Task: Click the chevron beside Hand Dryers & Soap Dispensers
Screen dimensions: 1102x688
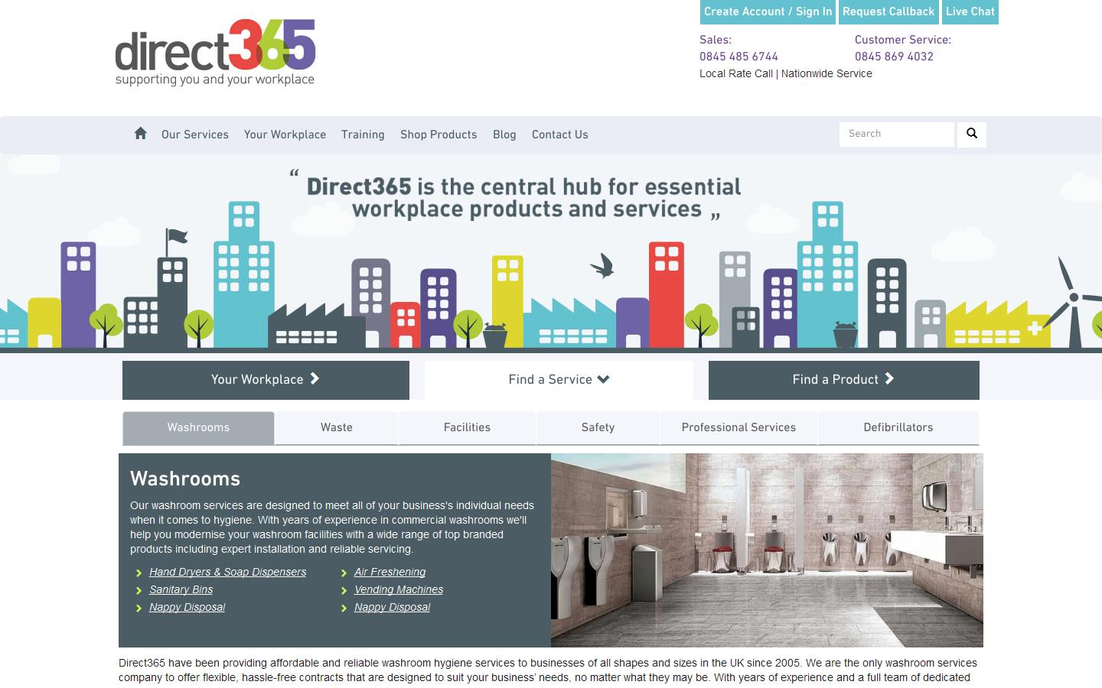Action: click(139, 573)
